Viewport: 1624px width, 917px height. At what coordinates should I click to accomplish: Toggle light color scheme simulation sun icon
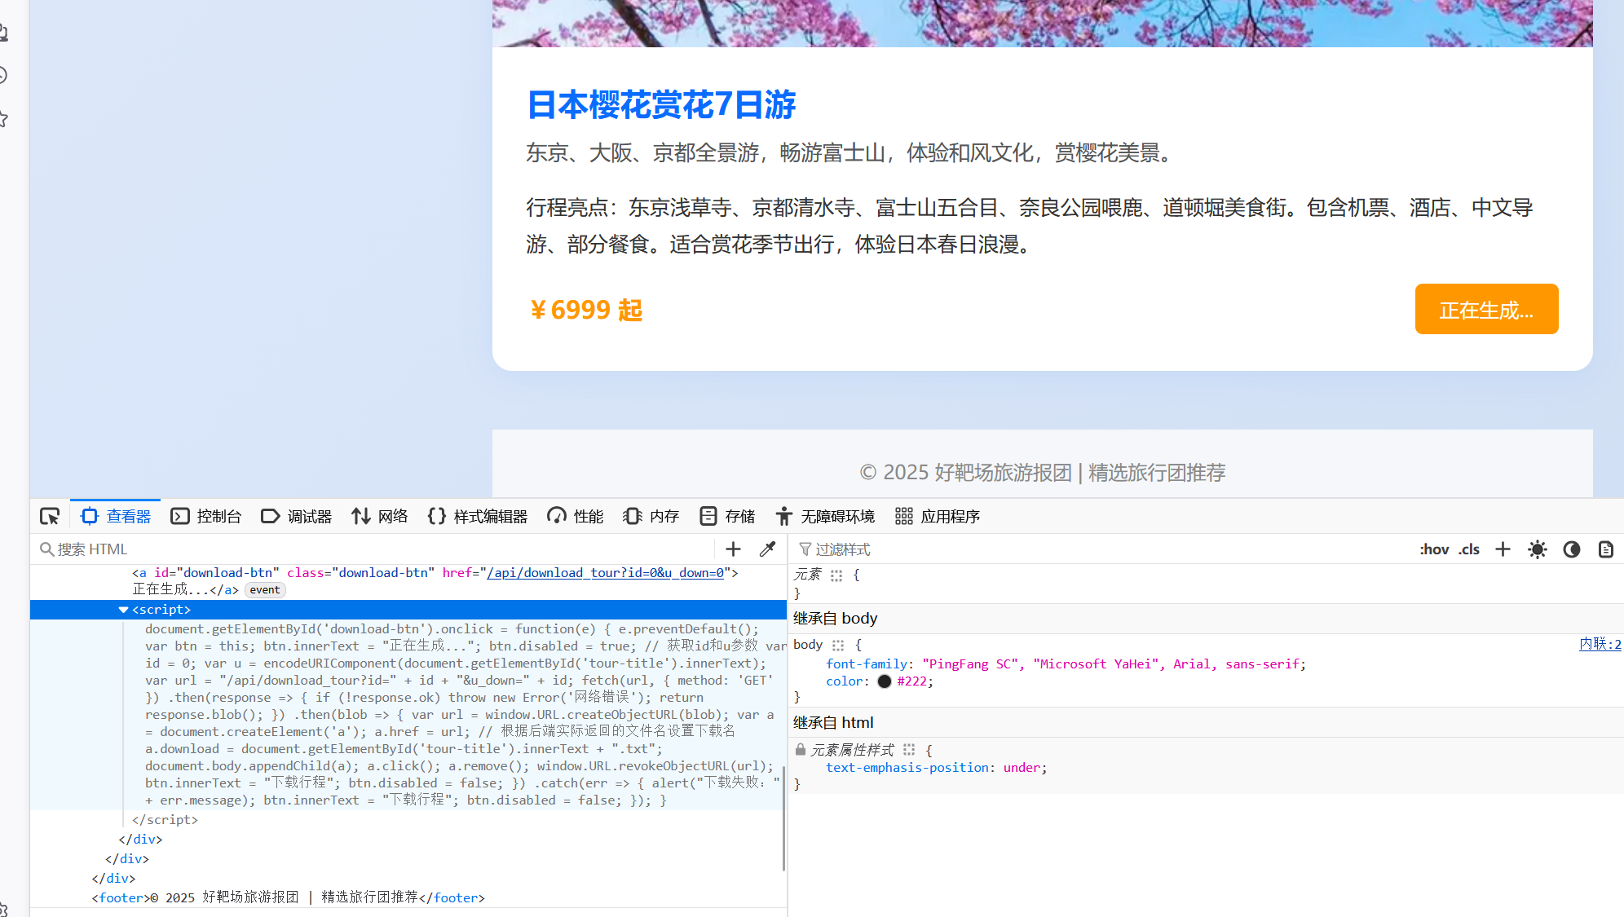[x=1537, y=549]
